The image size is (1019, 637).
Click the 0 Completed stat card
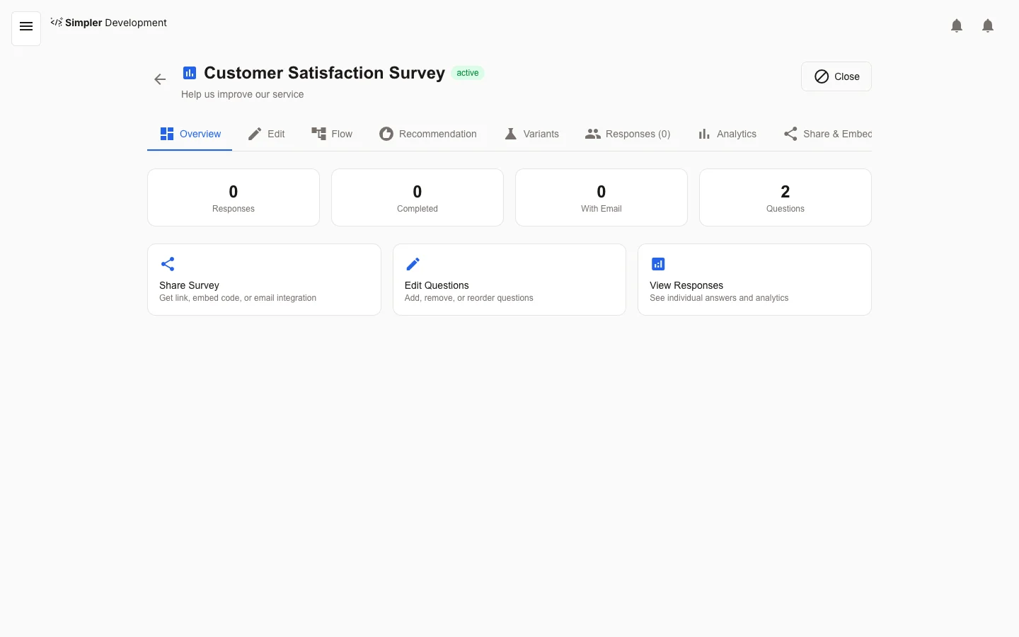tap(418, 197)
